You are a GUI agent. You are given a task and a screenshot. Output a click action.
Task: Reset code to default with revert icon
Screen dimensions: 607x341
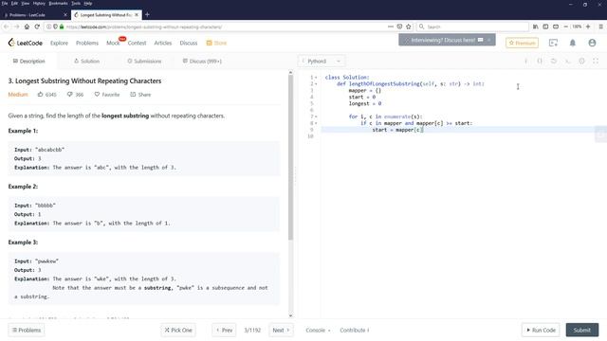coord(554,61)
